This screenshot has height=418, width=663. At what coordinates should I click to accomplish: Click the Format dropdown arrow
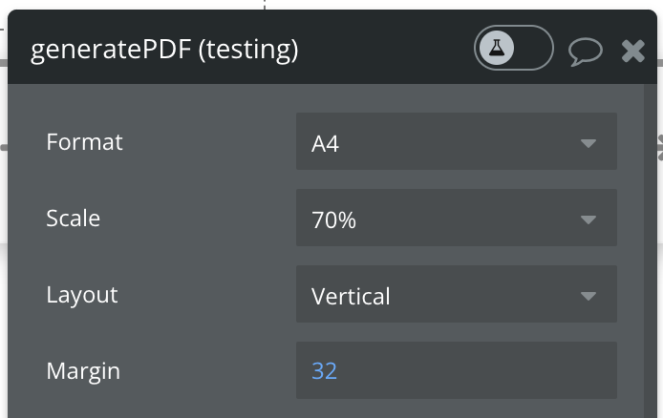(x=588, y=144)
